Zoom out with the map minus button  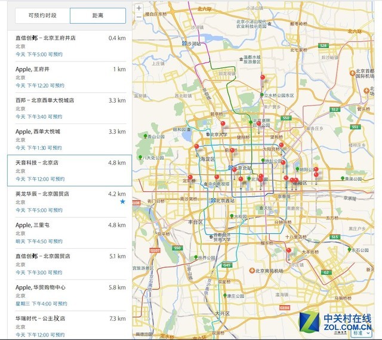point(139,17)
